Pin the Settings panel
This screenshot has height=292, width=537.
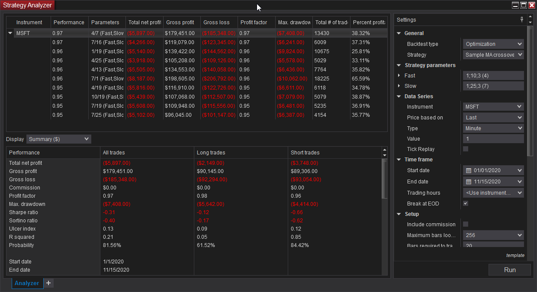(x=522, y=20)
